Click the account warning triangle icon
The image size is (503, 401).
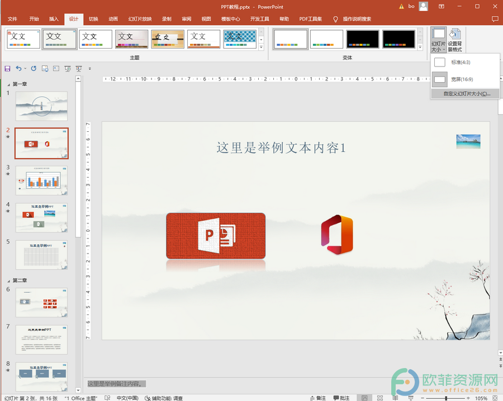[401, 6]
